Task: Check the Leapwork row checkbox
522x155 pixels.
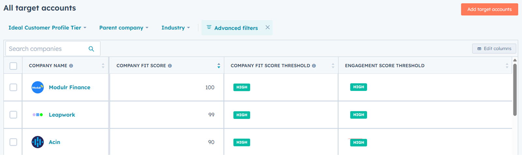Action: click(13, 115)
